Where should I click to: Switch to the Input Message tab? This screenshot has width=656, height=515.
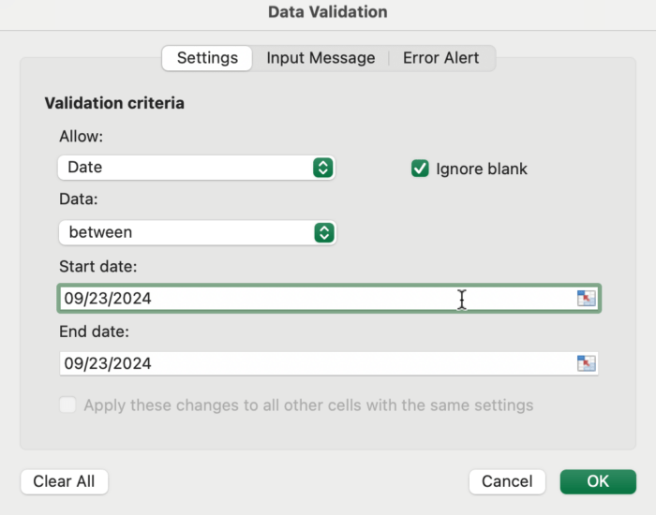(321, 58)
